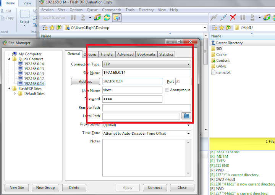275x195 pixels.
Task: Click the play icon in remote toolbar
Action: point(252,18)
